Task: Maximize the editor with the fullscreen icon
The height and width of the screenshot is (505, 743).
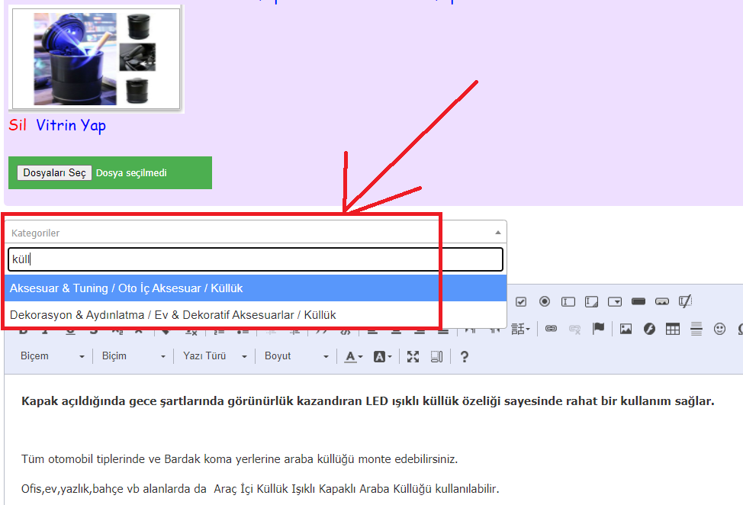Action: [x=413, y=356]
